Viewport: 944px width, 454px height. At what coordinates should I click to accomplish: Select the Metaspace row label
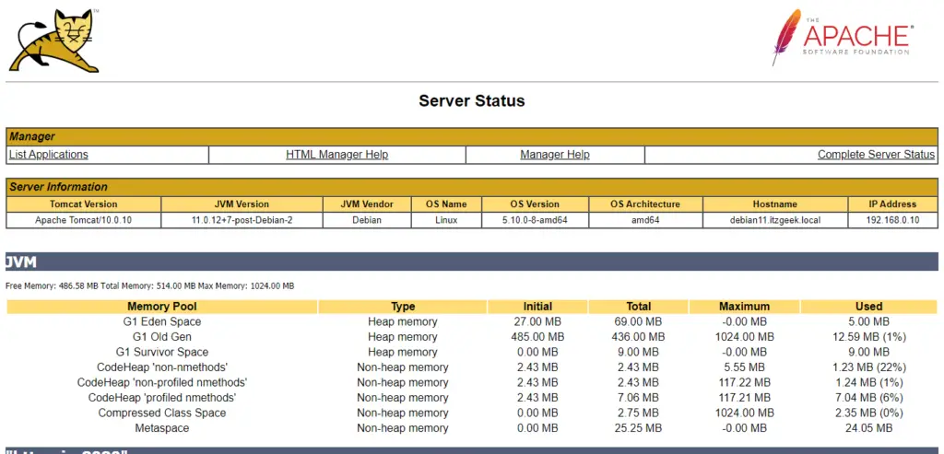click(162, 428)
